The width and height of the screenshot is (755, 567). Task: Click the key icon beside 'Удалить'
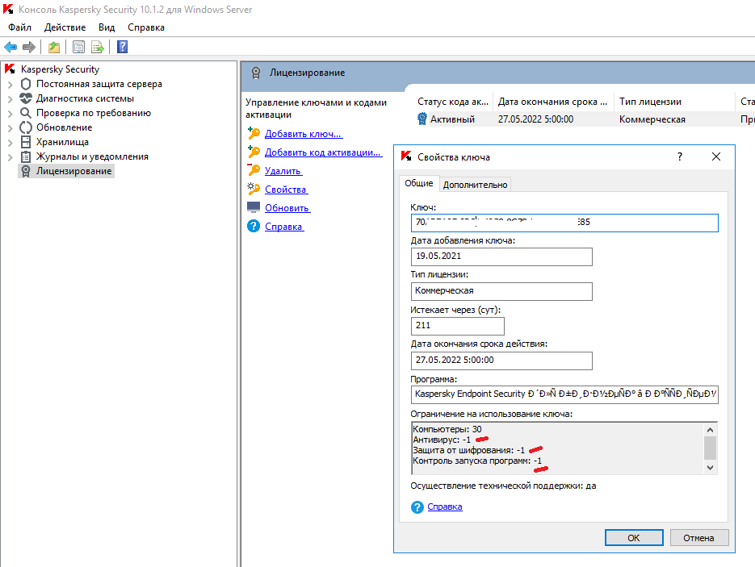[x=254, y=170]
